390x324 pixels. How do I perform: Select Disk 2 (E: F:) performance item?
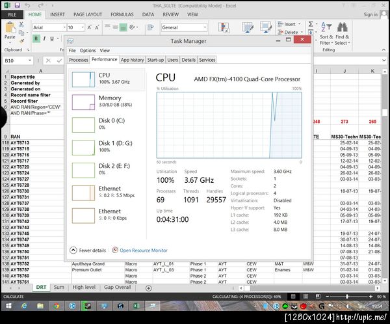(107, 170)
